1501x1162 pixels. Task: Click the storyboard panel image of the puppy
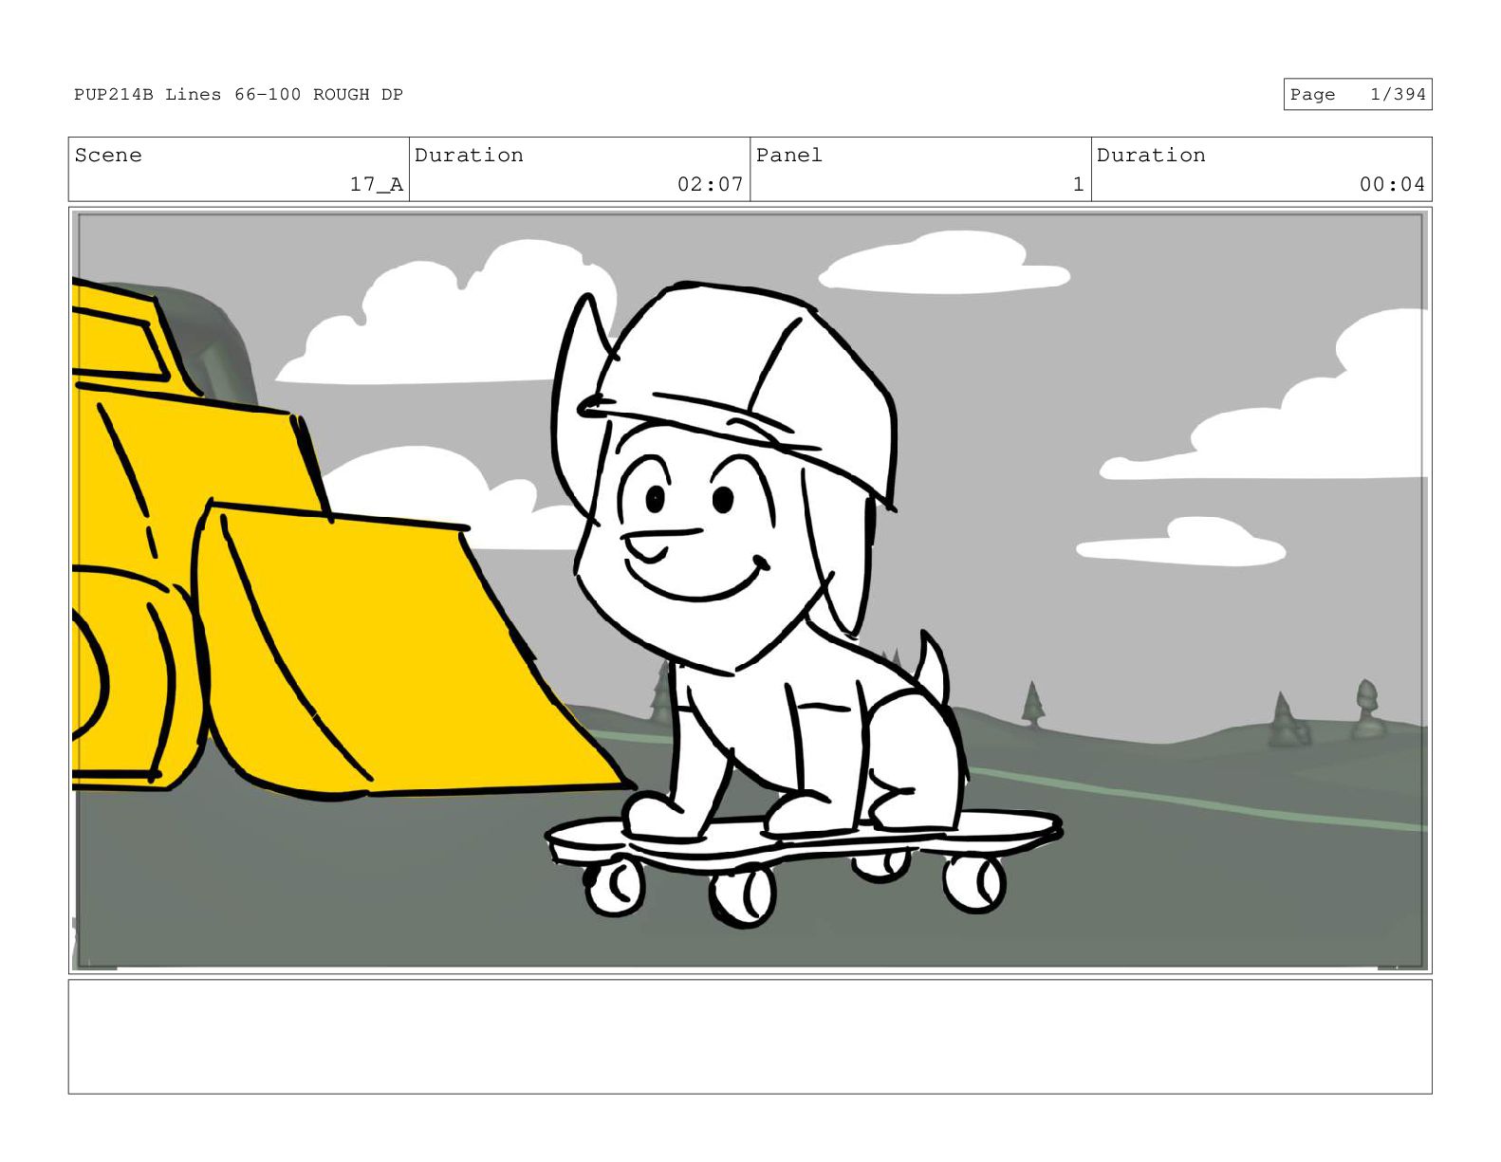click(x=750, y=591)
